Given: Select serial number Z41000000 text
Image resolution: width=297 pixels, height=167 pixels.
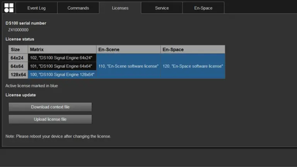Looking at the screenshot, I should (x=18, y=30).
